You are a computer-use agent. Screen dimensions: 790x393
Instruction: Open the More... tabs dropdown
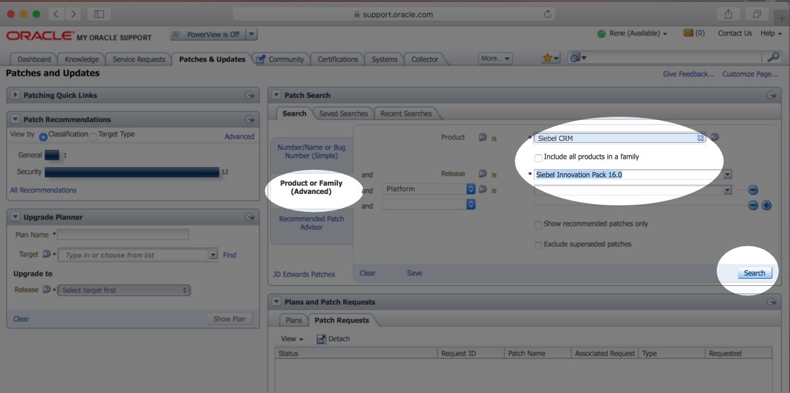click(495, 58)
